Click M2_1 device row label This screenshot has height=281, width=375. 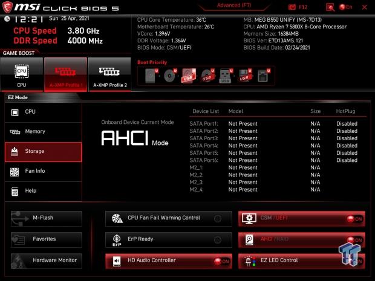tap(197, 168)
